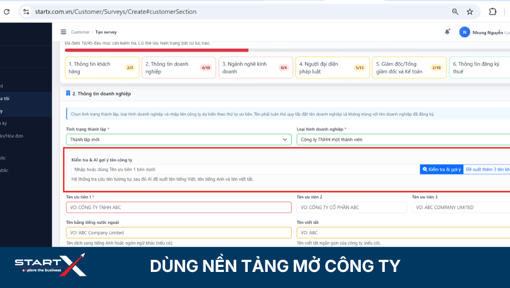Screen dimensions: 510x288
Task: Open notifications bell icon
Action: coord(447,32)
